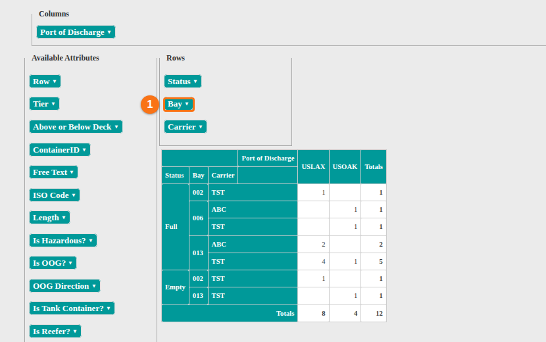
Task: Click the Port of Discharge table header
Action: point(268,159)
